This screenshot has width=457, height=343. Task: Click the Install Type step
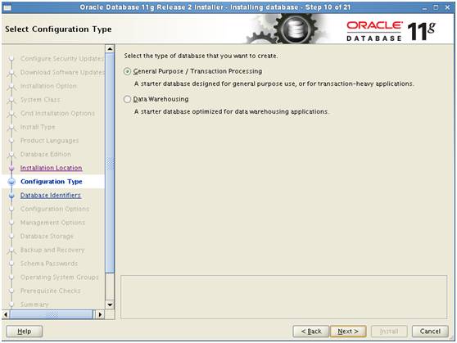coord(38,127)
